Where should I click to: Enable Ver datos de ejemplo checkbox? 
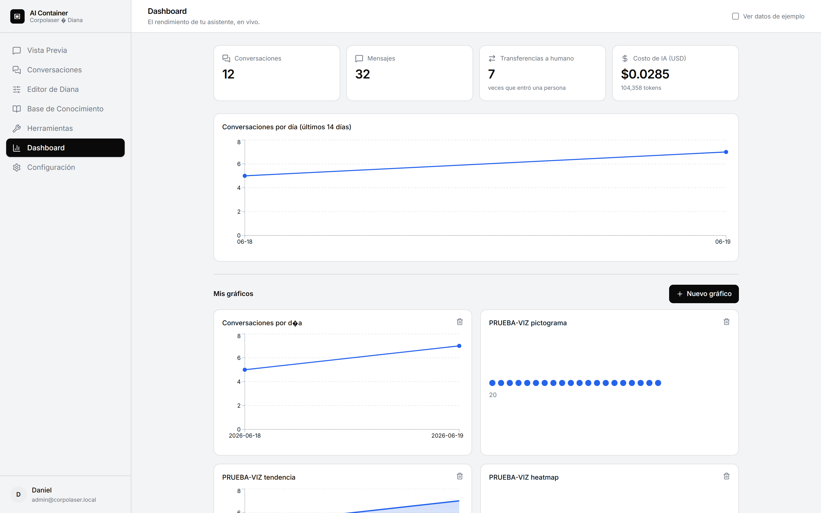[735, 16]
